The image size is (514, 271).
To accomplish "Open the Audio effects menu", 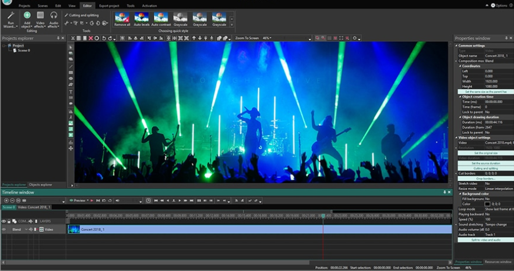I will coord(54,20).
